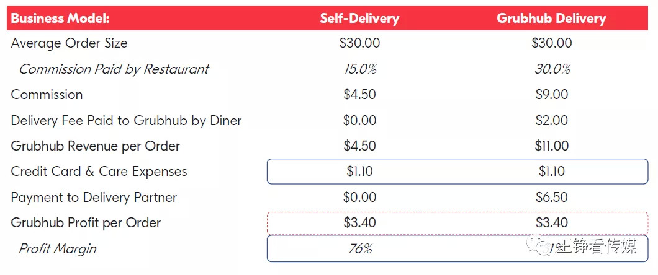Select the $2.00 delivery fee value

click(552, 120)
